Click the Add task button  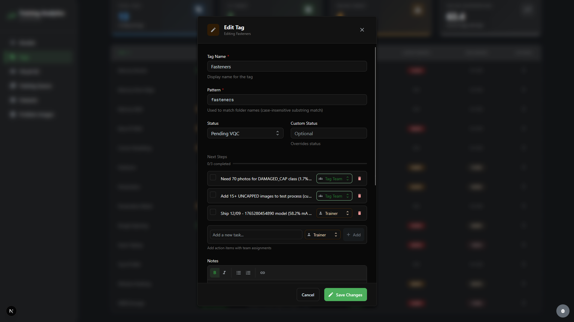click(354, 235)
